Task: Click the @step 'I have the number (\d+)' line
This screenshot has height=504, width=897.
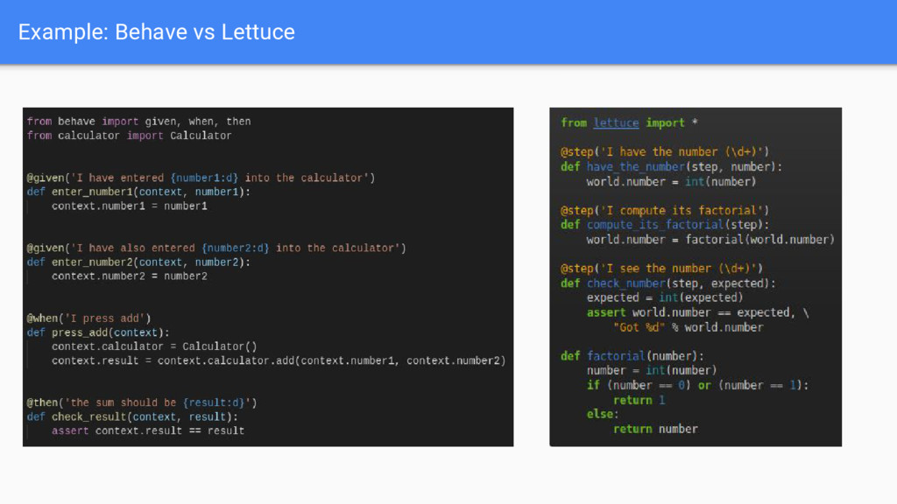Action: coord(665,152)
